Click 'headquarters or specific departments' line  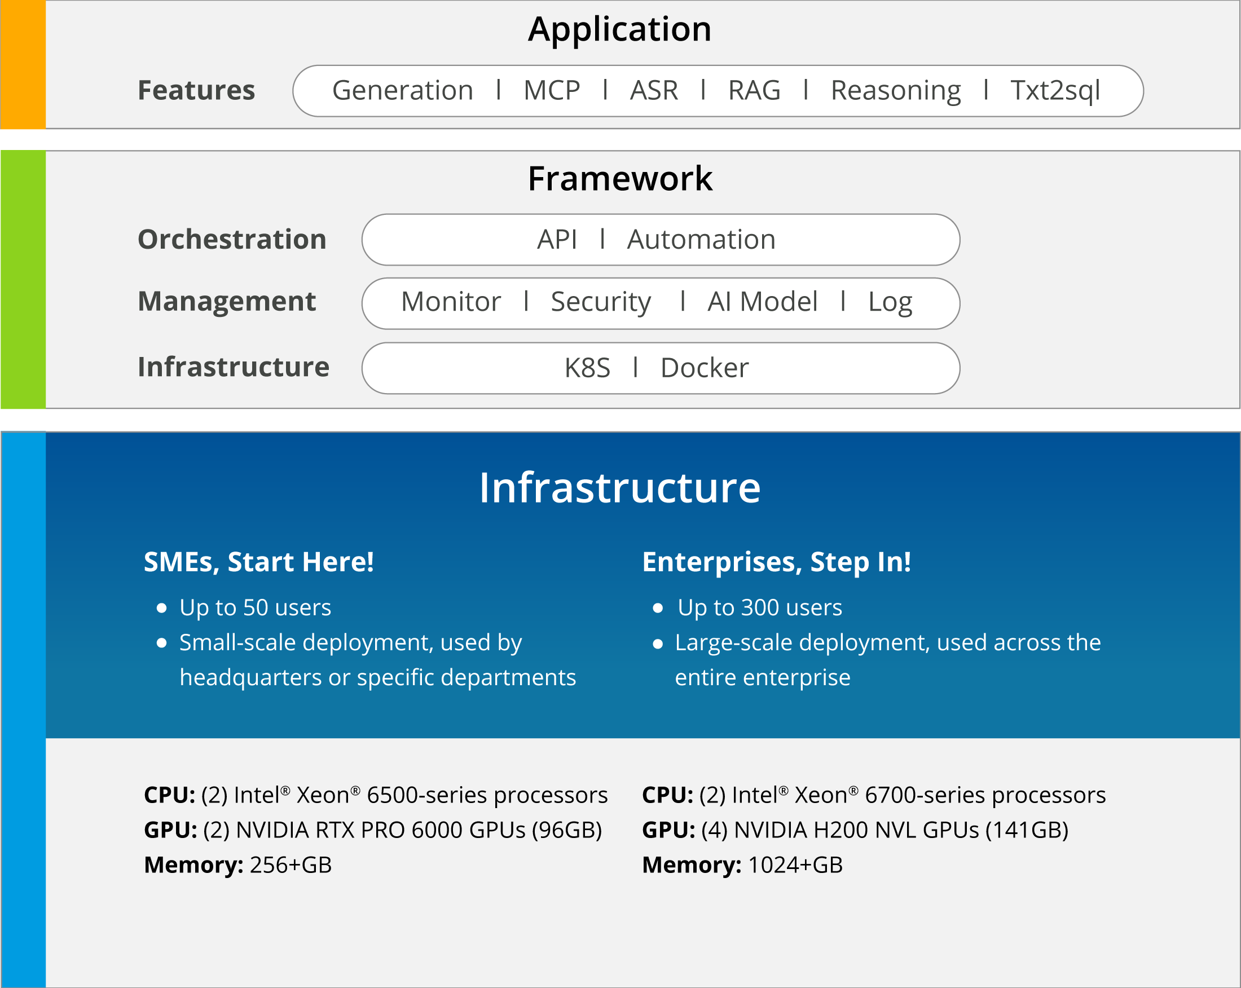pyautogui.click(x=377, y=678)
